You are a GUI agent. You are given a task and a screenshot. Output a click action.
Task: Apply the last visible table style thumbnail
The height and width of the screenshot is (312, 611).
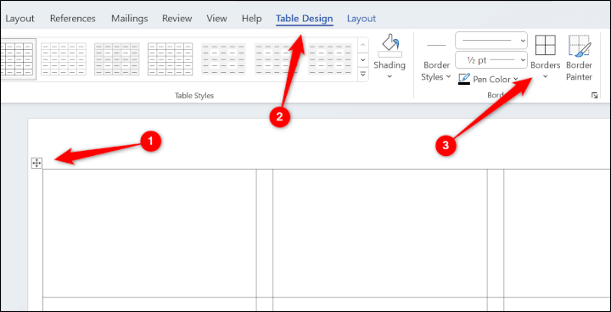(330, 58)
